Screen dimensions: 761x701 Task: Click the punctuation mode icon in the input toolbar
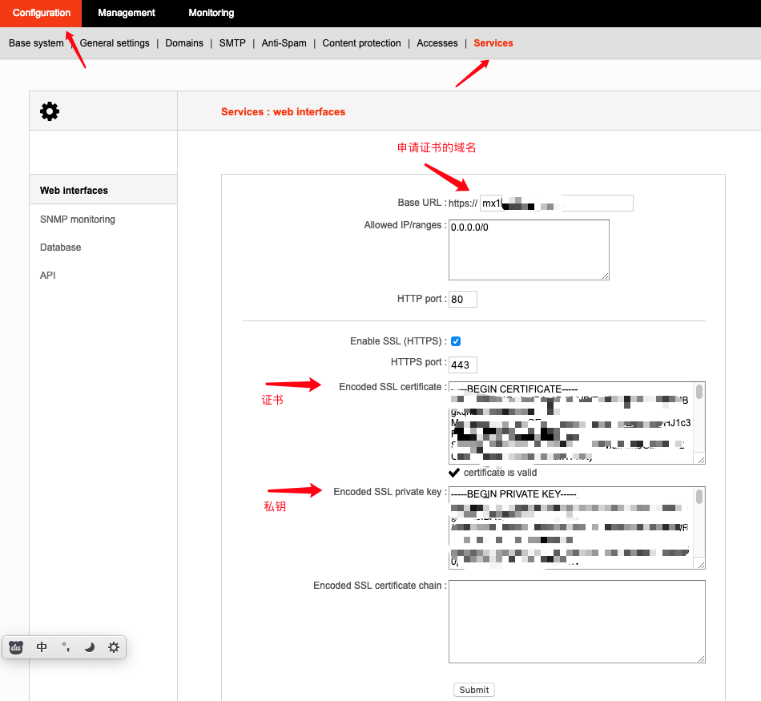click(66, 647)
